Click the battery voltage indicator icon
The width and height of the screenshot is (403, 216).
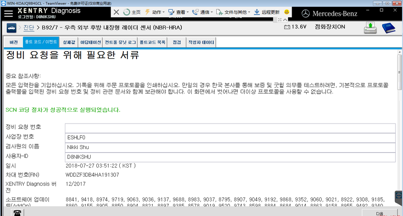287,27
